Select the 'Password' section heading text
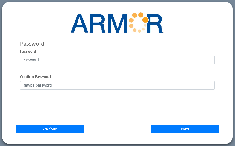 tap(32, 44)
